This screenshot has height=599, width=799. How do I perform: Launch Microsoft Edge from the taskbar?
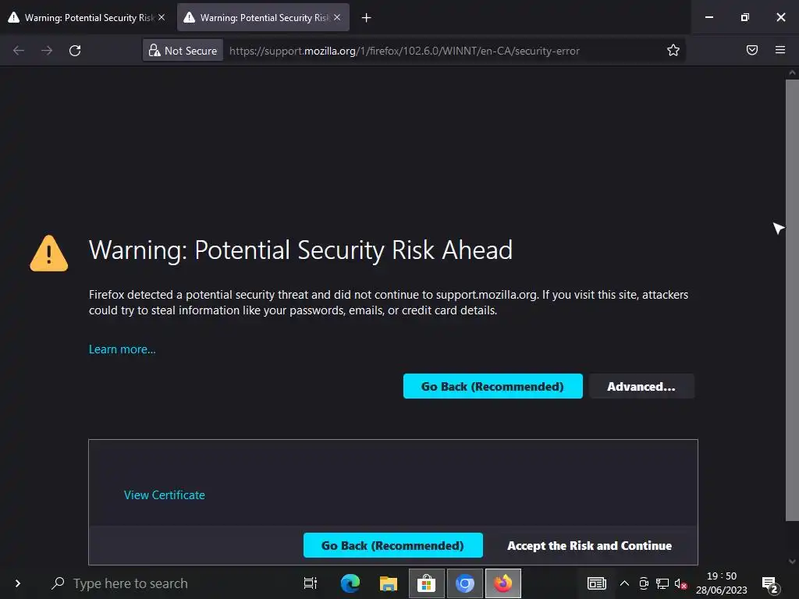tap(350, 583)
